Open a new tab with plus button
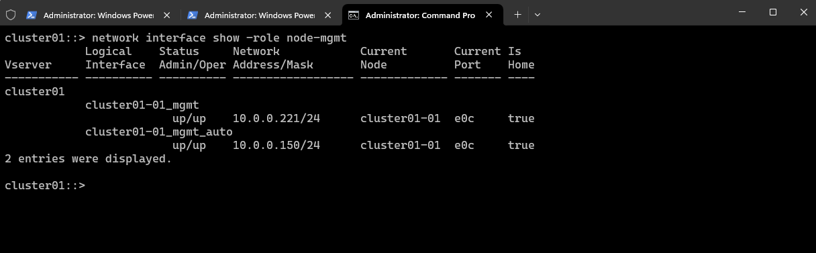 tap(517, 14)
